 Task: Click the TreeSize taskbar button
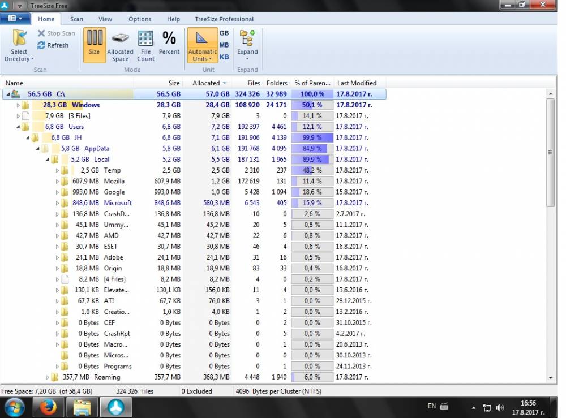115,408
